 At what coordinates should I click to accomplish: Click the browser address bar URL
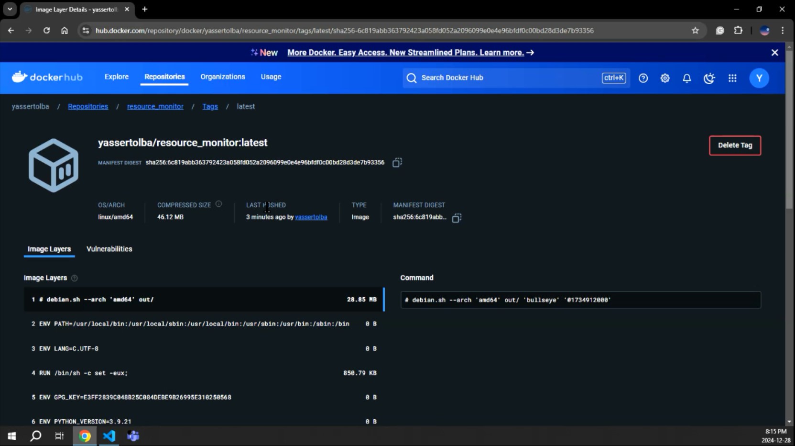[344, 30]
